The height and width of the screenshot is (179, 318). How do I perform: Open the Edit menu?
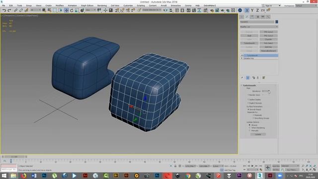tap(11, 5)
